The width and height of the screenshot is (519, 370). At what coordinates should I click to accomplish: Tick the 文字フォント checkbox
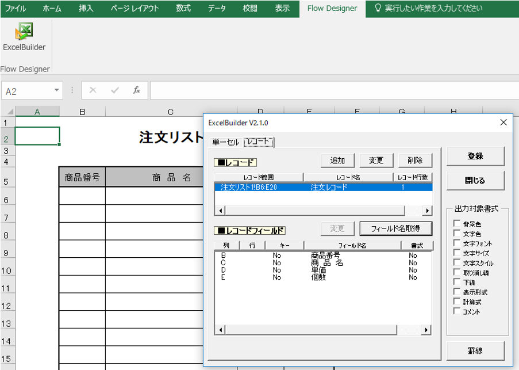tap(457, 243)
